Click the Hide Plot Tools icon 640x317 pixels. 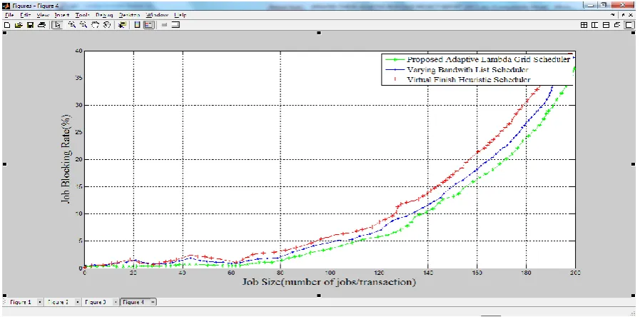point(165,25)
